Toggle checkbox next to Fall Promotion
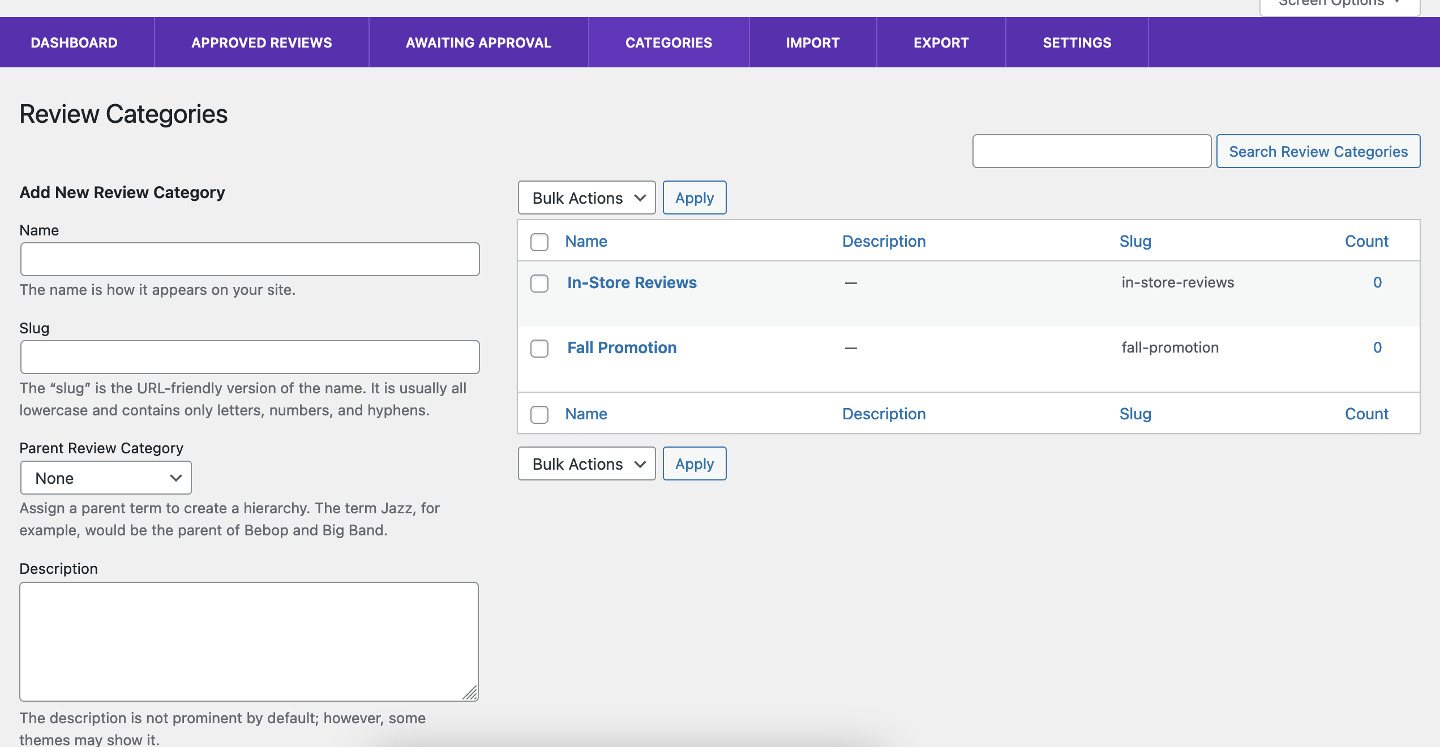The width and height of the screenshot is (1440, 747). coord(538,347)
